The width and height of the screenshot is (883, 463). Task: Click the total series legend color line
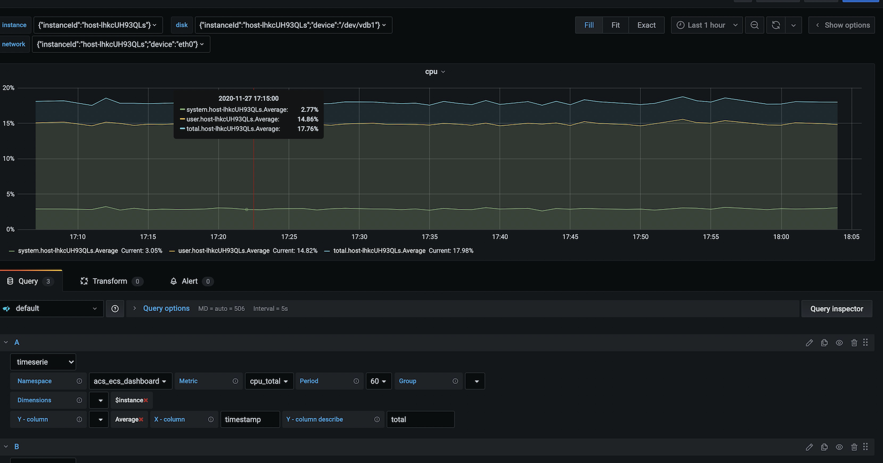click(327, 251)
